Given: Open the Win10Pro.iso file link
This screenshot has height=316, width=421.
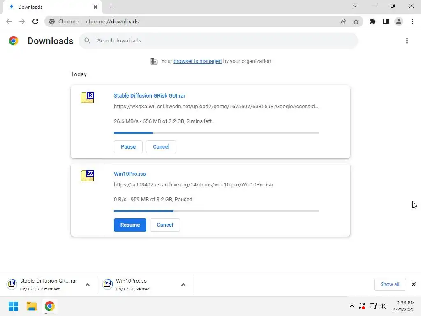Looking at the screenshot, I should (130, 174).
